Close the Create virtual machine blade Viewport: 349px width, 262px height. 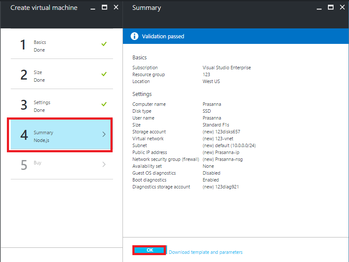[116, 7]
